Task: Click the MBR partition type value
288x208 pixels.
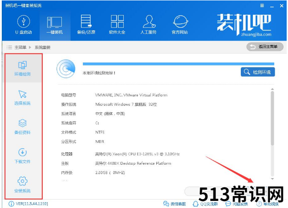Action: (100, 141)
